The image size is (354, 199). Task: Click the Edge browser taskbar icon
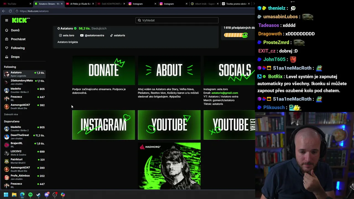(22, 195)
